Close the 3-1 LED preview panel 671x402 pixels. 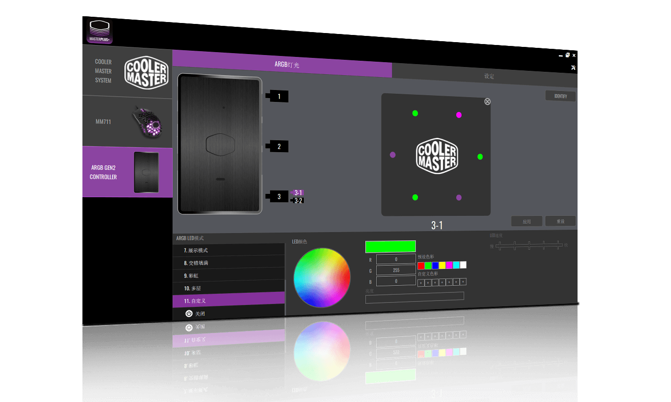click(487, 101)
